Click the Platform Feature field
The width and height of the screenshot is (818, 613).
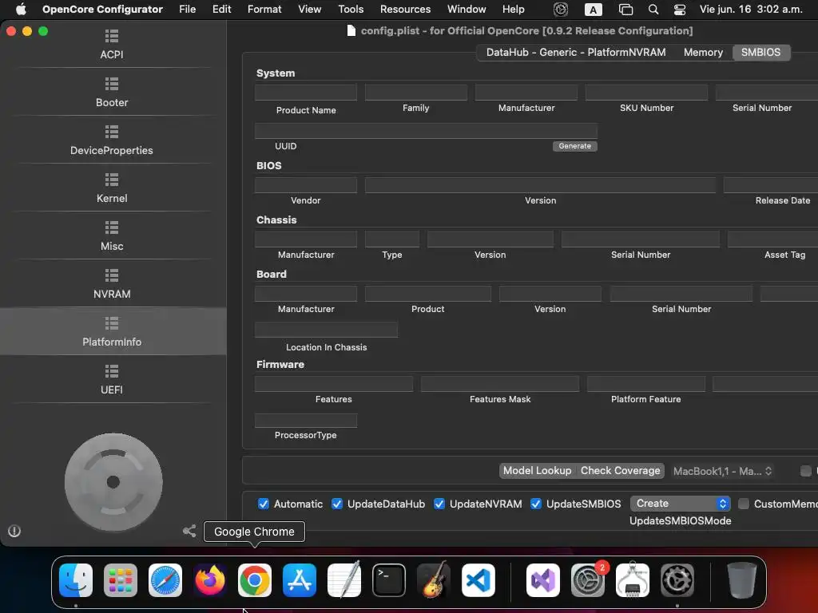pos(645,384)
